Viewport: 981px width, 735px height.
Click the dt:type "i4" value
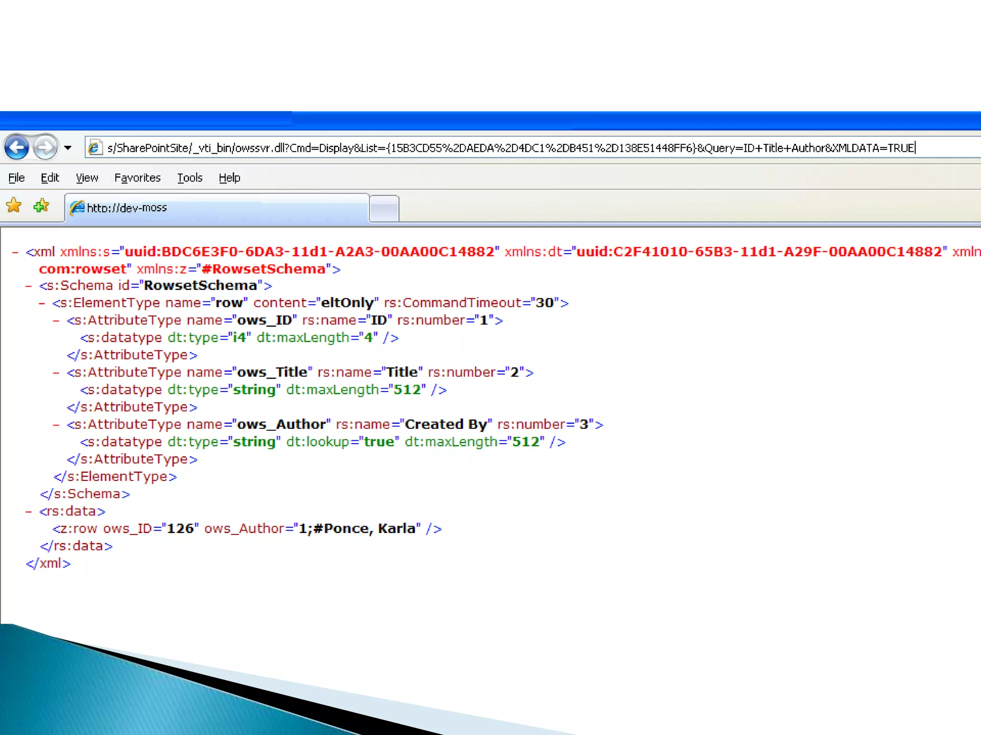pyautogui.click(x=239, y=337)
